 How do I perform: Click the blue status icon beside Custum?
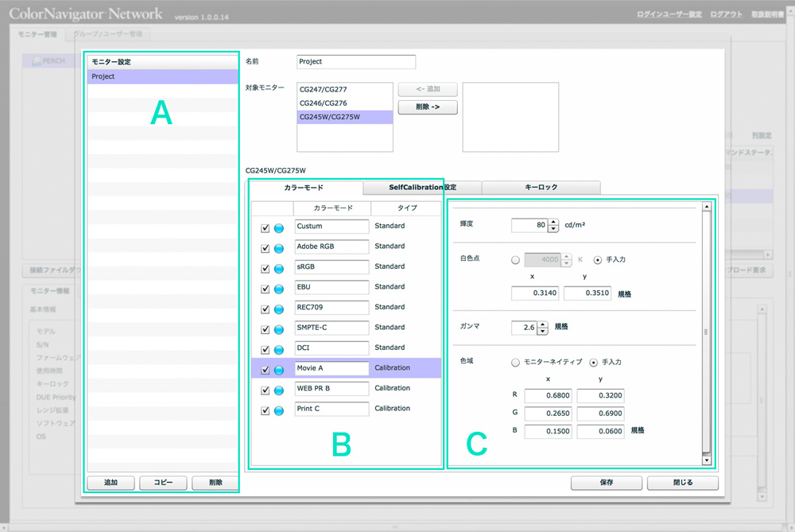[279, 228]
